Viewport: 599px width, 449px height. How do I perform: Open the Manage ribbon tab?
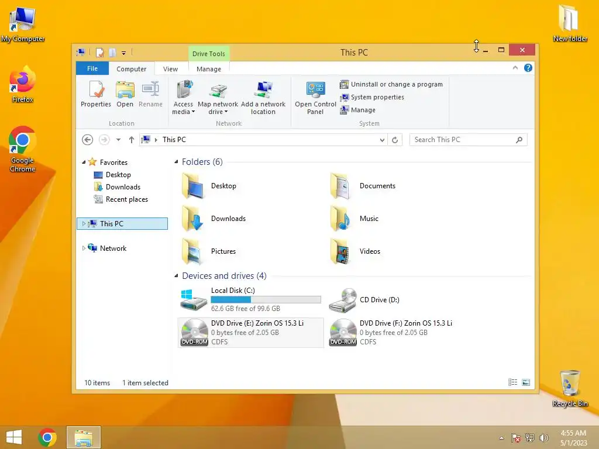(209, 69)
